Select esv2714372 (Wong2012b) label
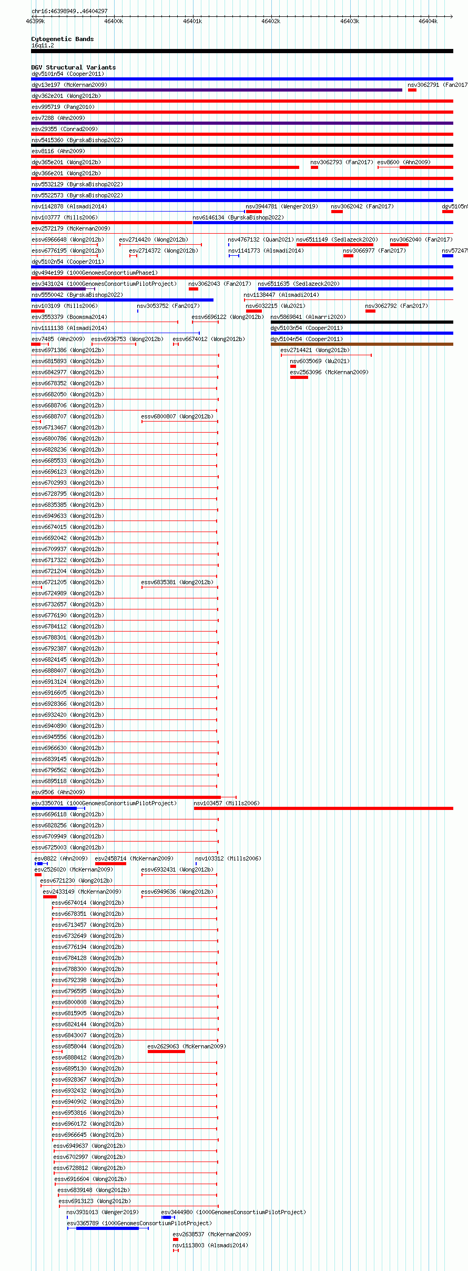The height and width of the screenshot is (1271, 468). pyautogui.click(x=164, y=251)
